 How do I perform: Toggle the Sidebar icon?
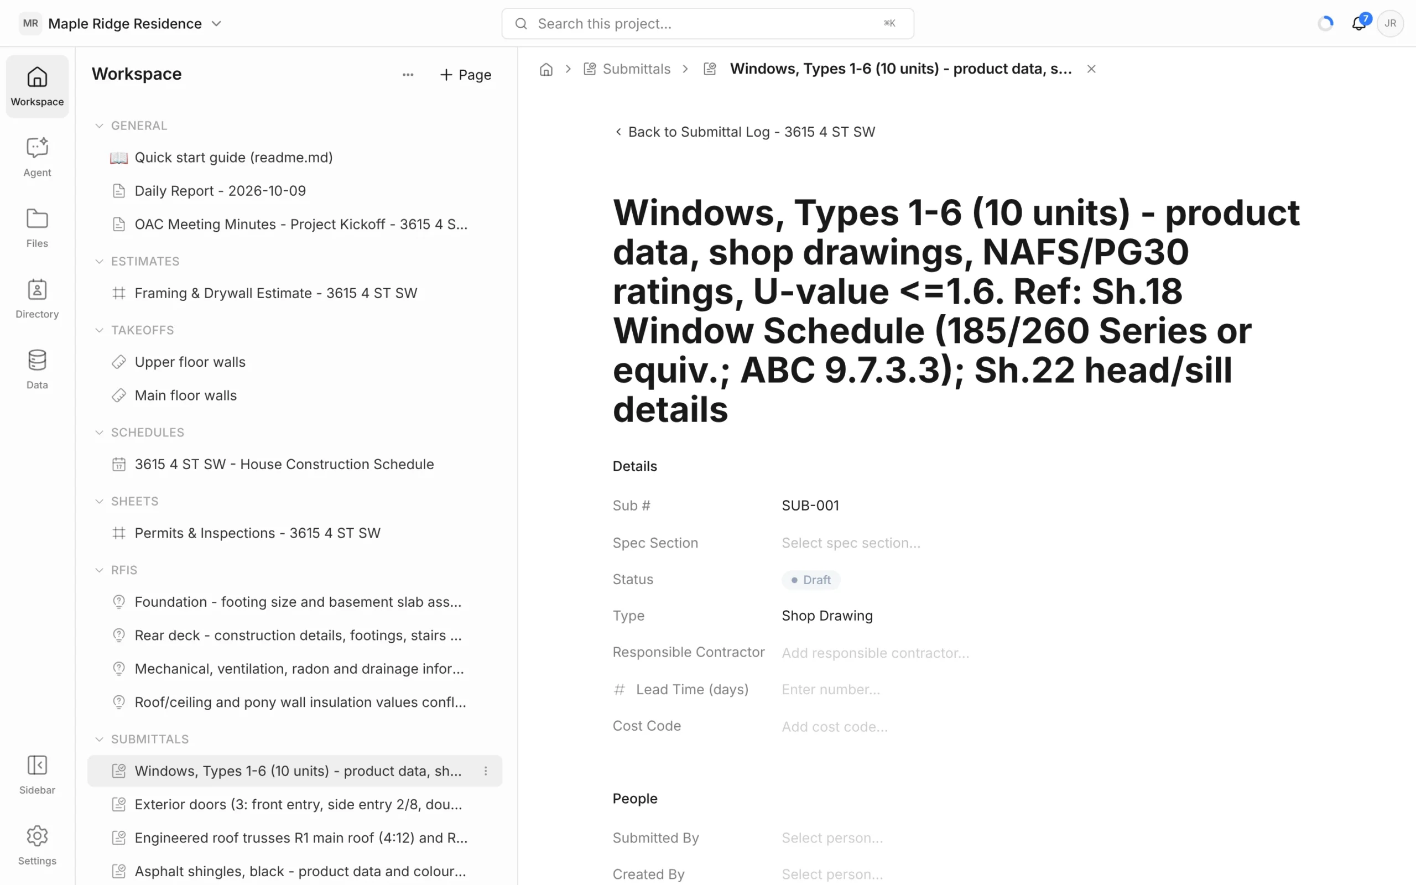pyautogui.click(x=37, y=774)
